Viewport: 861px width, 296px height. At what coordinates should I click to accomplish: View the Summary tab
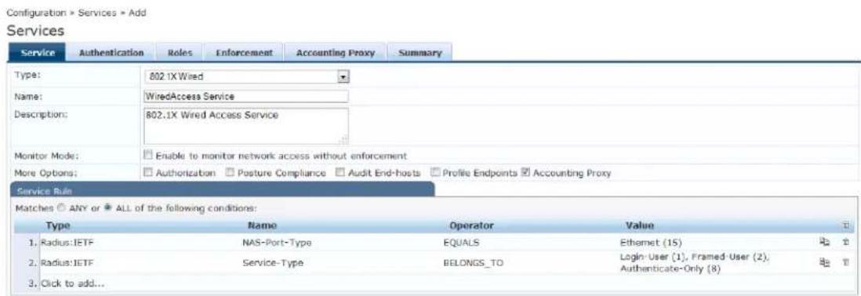coord(420,53)
